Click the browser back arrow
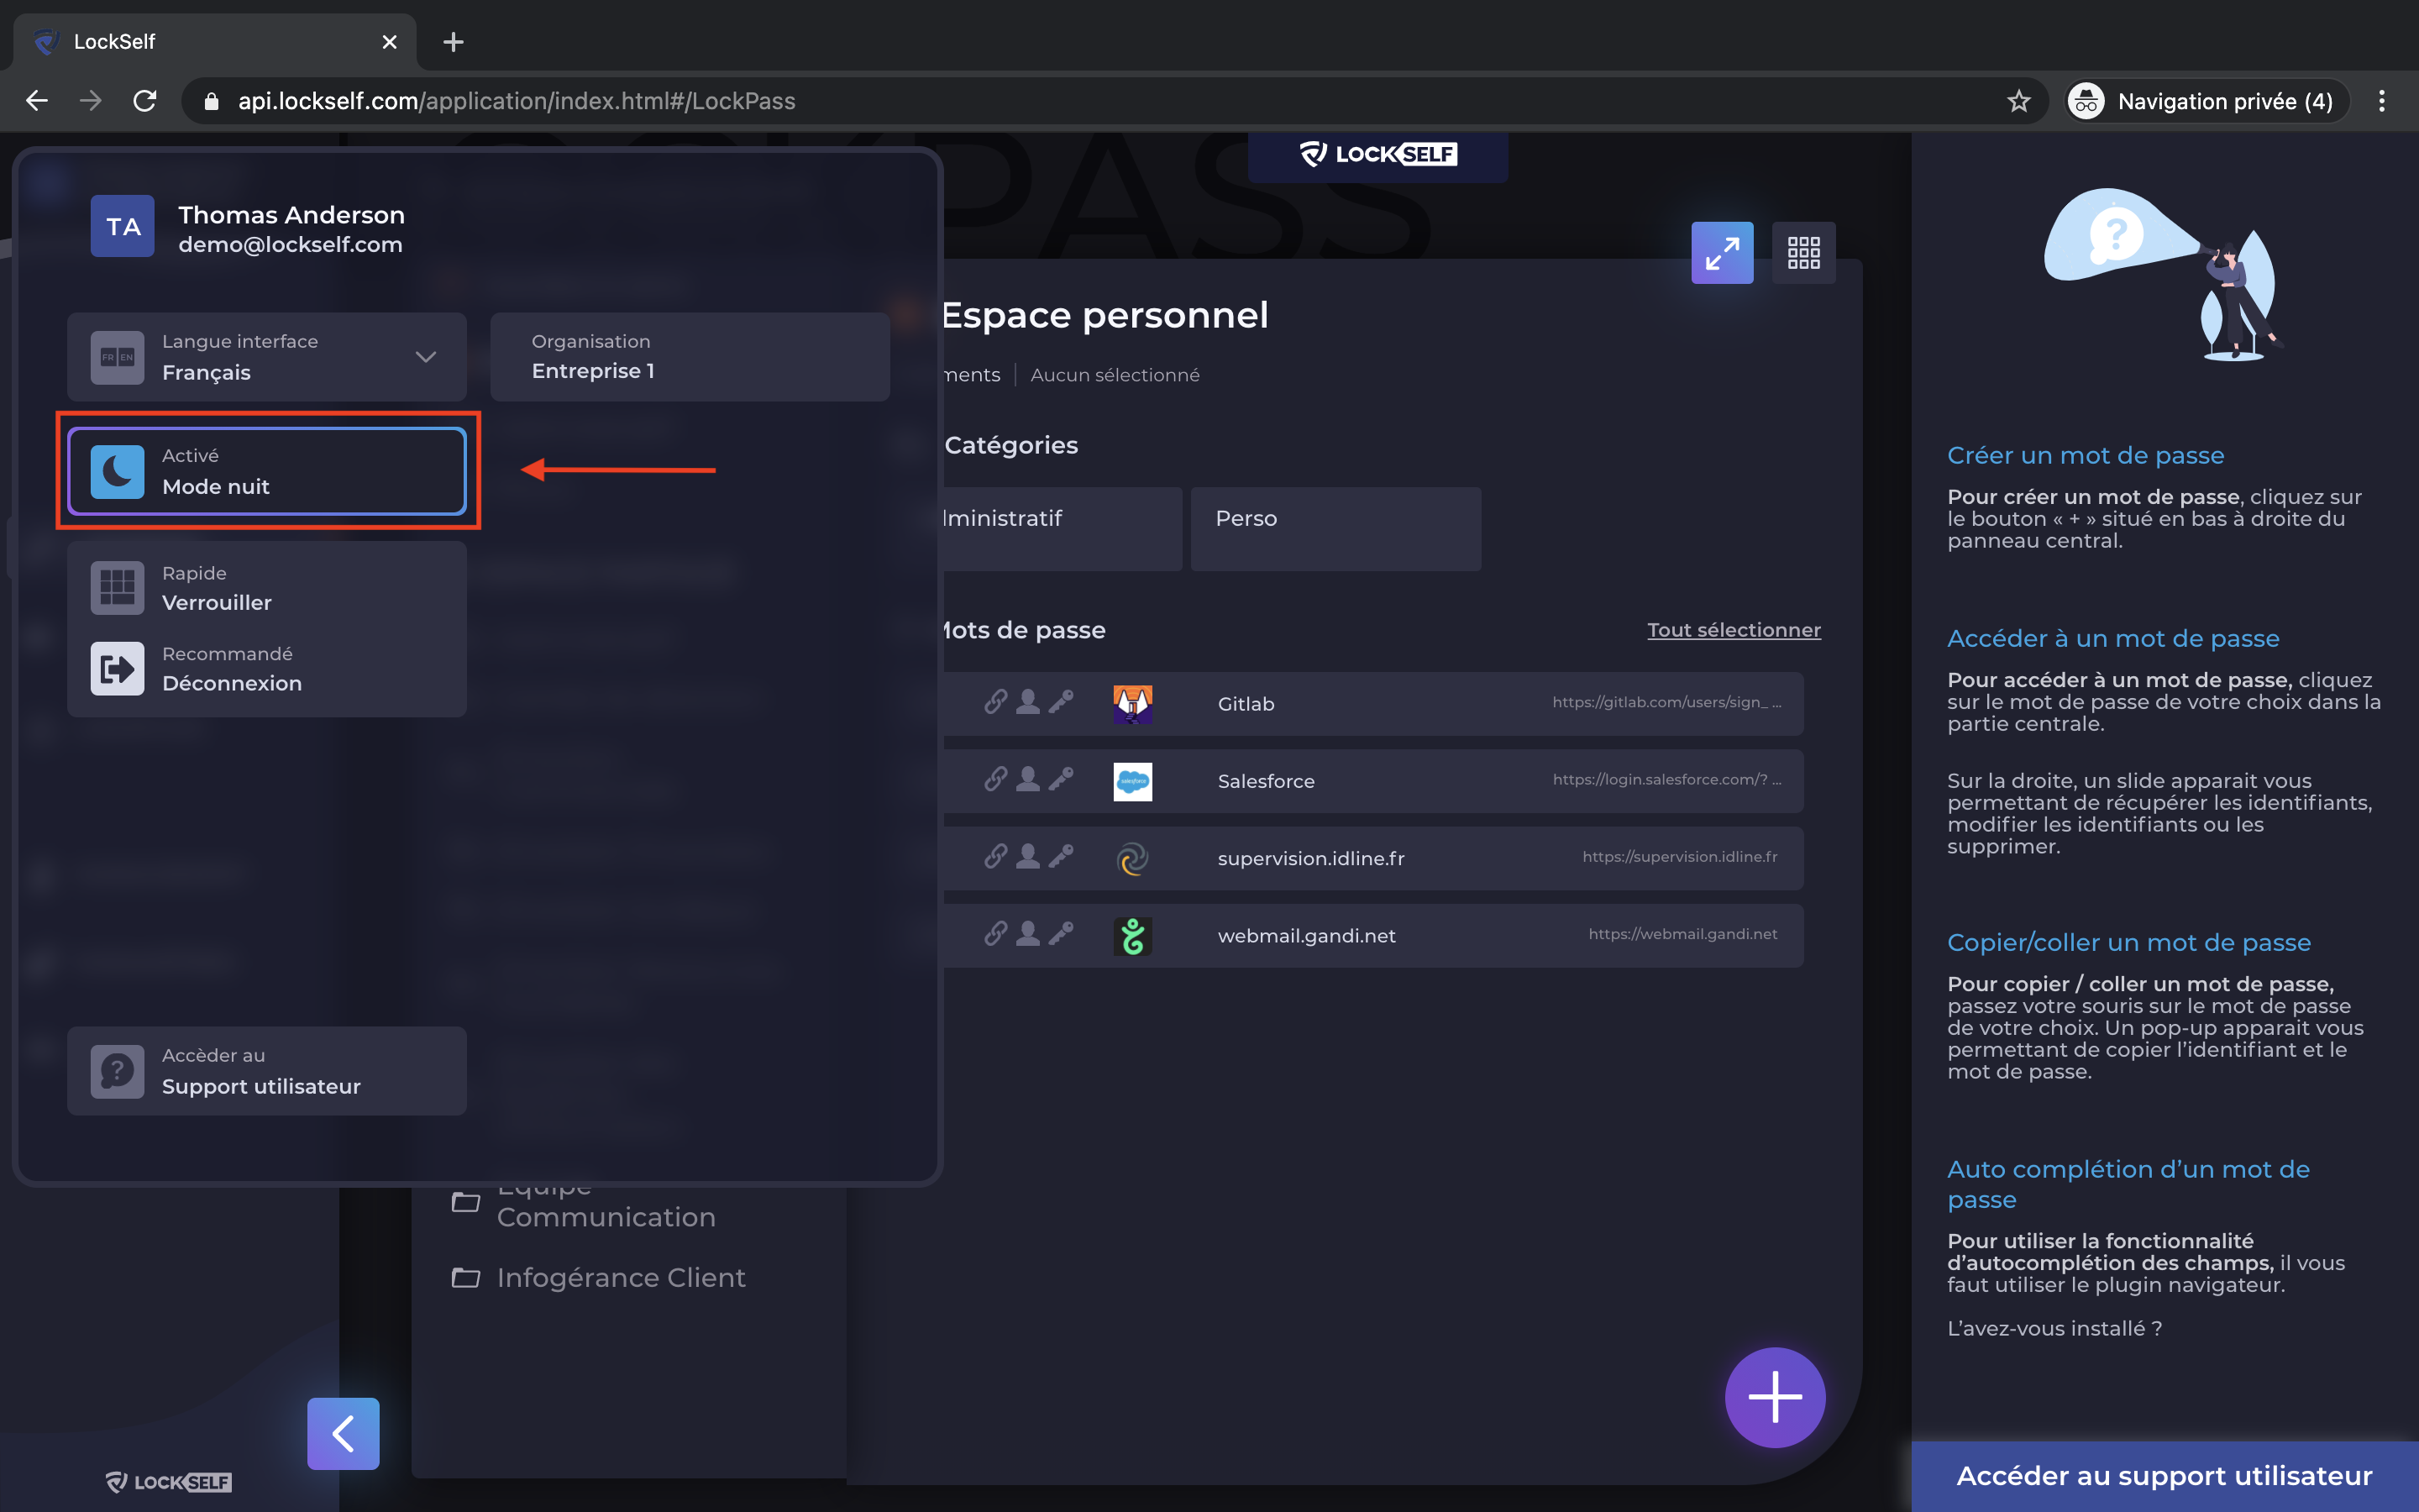This screenshot has height=1512, width=2419. tap(37, 101)
